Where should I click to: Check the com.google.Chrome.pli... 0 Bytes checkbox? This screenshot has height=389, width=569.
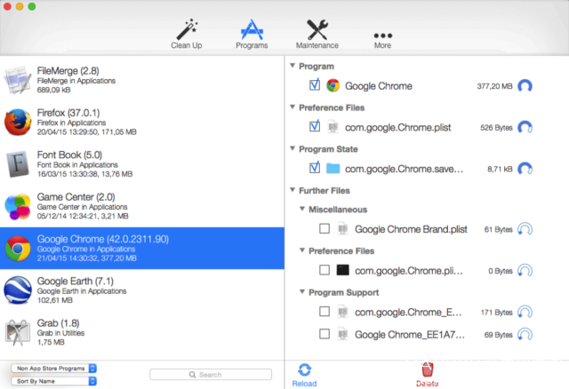[x=325, y=270]
